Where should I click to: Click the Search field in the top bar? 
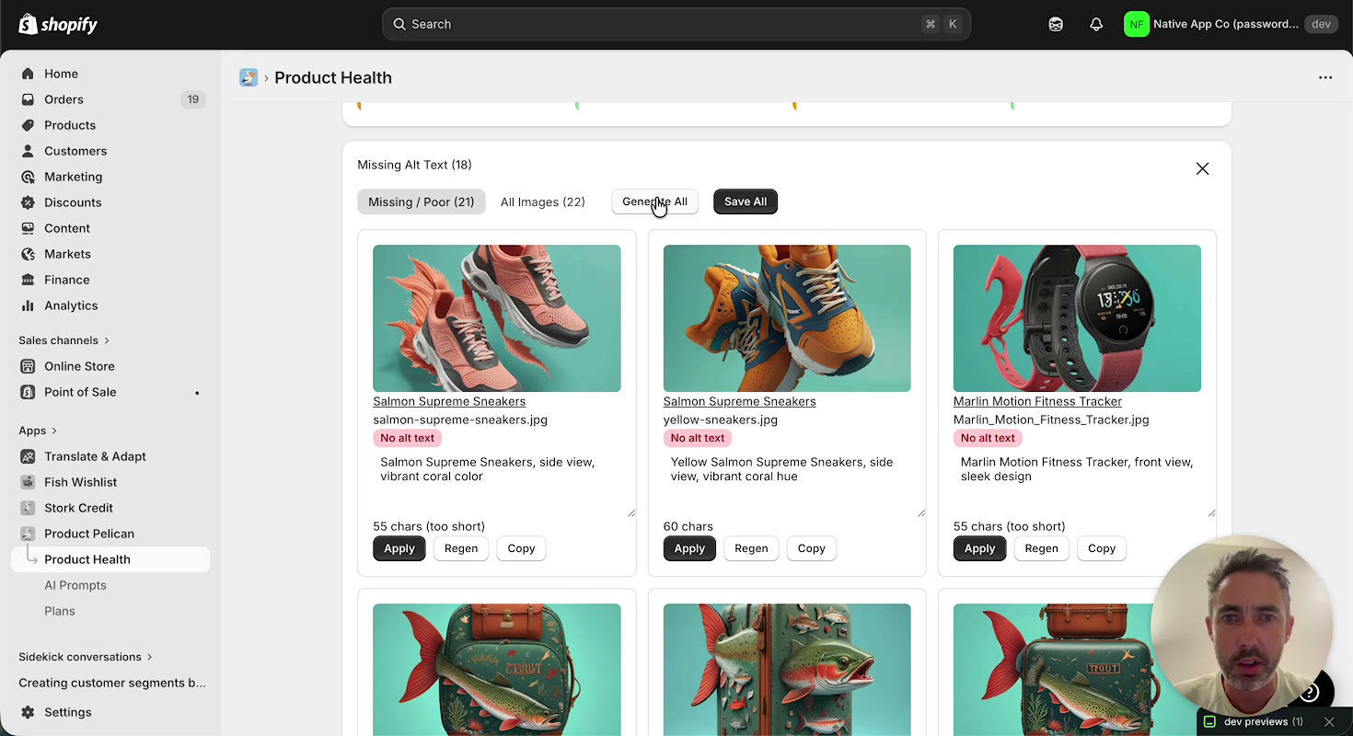tap(675, 24)
